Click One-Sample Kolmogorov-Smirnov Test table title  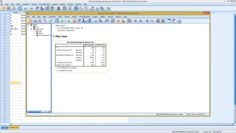[80, 42]
